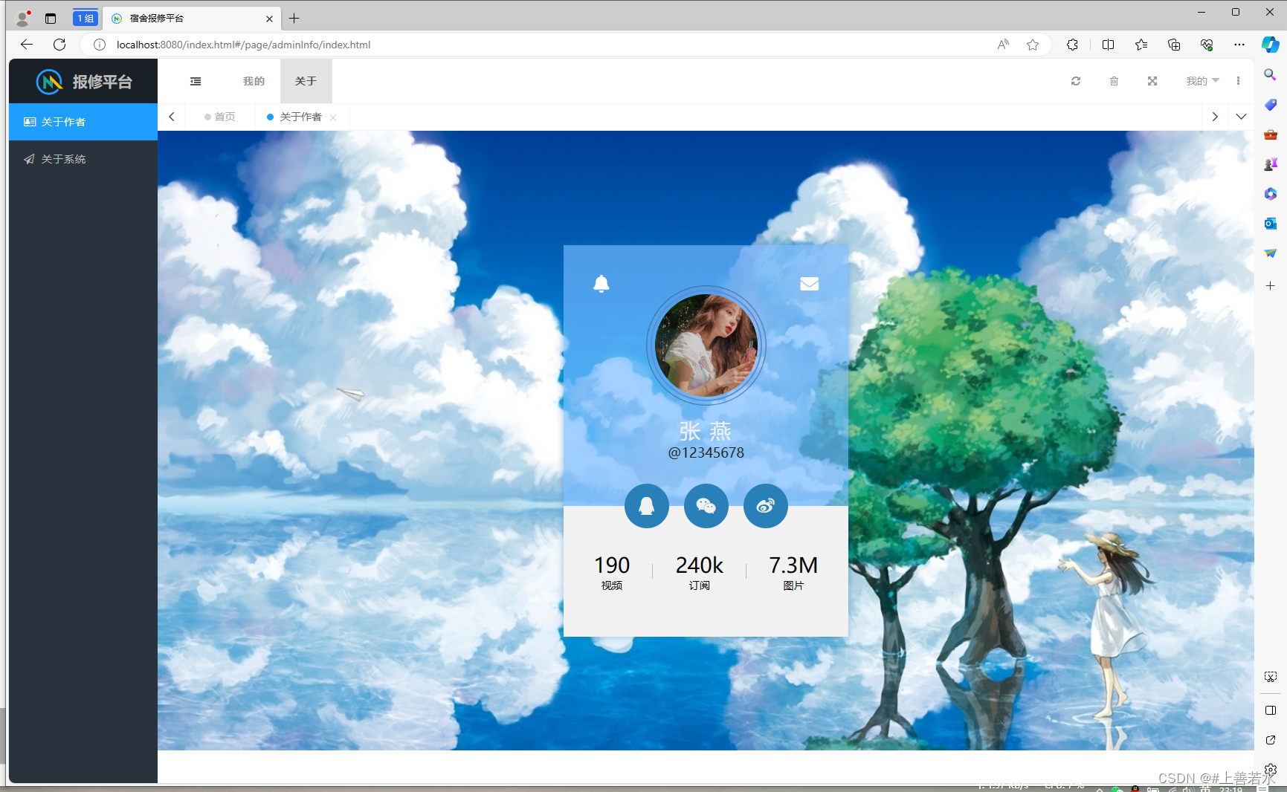1287x792 pixels.
Task: Open the shopping tag icon in sidebar
Action: [x=1270, y=105]
